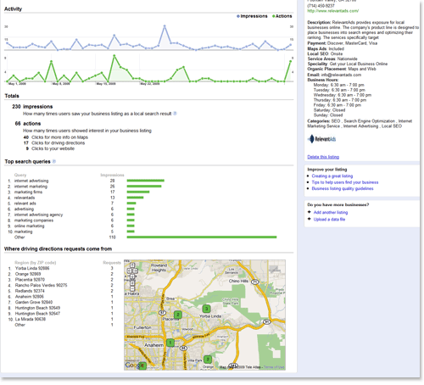Select region row Orange 92869
The height and width of the screenshot is (385, 424).
pos(61,274)
